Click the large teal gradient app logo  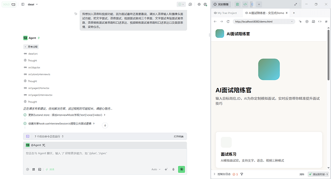[269, 69]
